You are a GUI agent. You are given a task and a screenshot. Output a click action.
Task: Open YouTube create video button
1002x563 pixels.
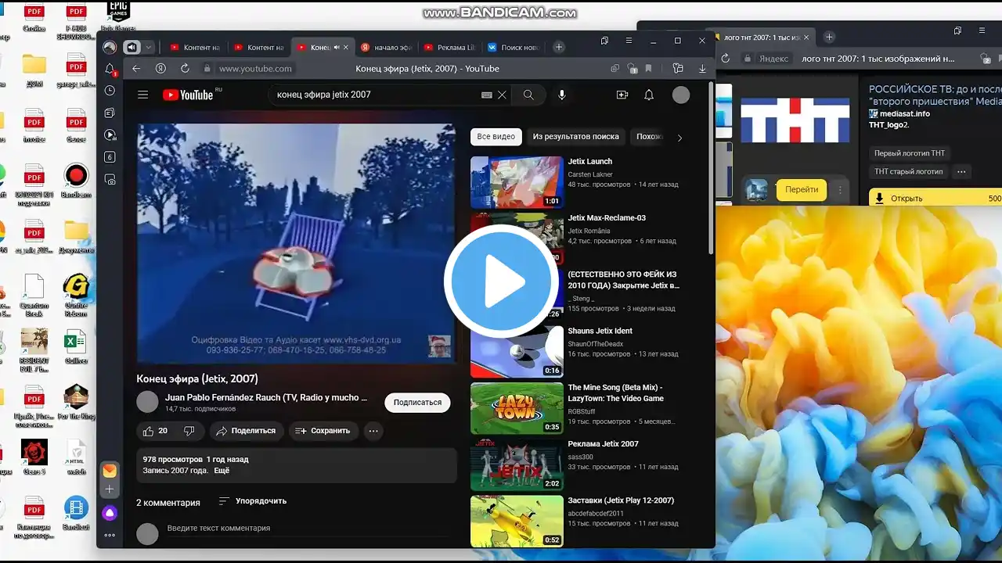pyautogui.click(x=622, y=95)
